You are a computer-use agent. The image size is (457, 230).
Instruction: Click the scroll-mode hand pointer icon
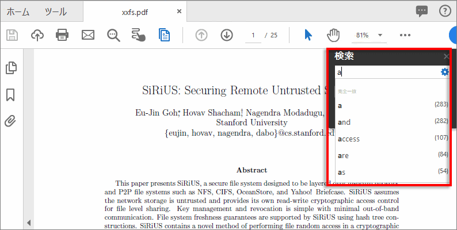tap(139, 35)
